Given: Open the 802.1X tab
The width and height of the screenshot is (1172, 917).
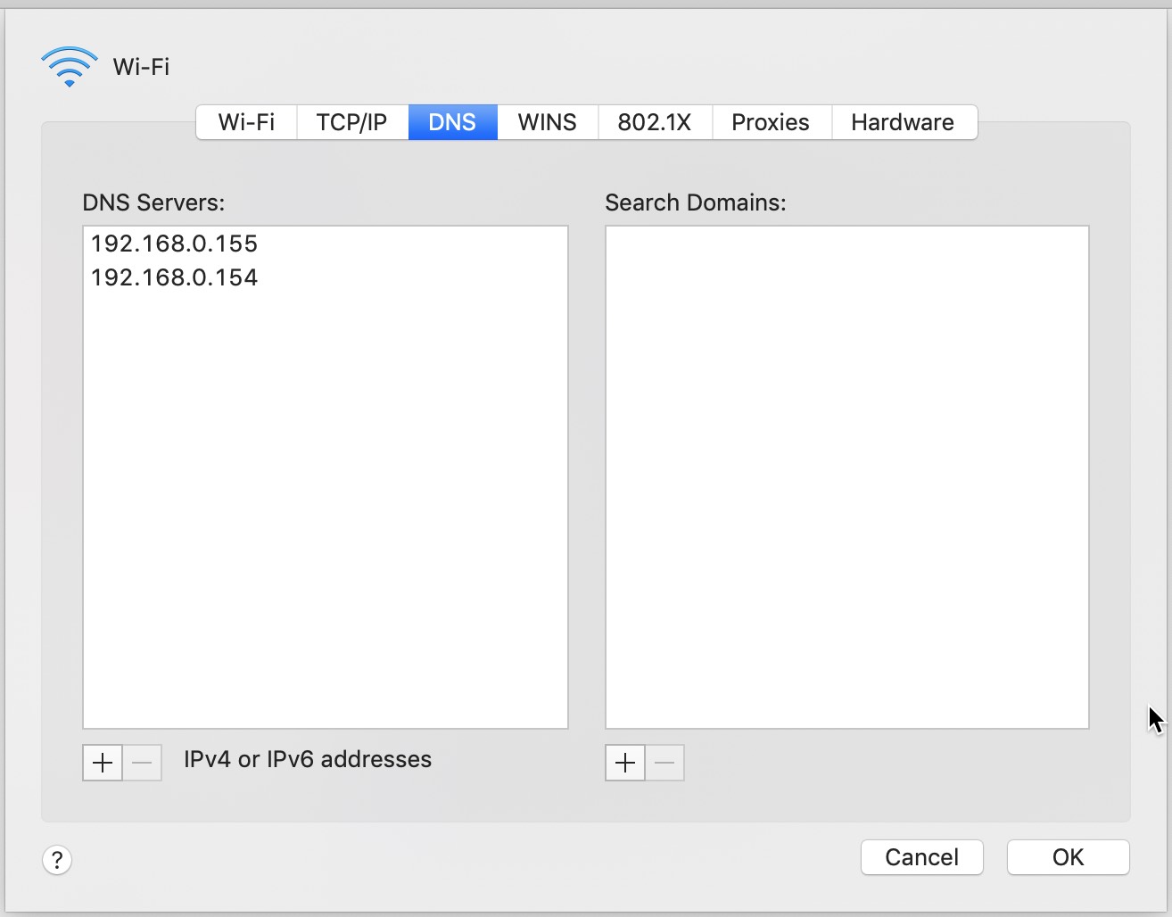Looking at the screenshot, I should [x=655, y=122].
